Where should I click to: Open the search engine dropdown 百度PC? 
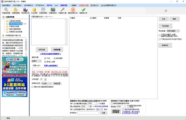coord(36,61)
